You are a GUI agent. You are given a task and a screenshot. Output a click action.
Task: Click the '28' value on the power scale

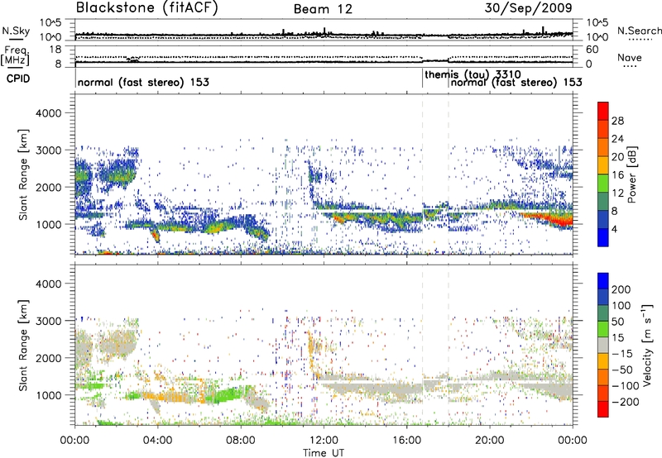(x=617, y=121)
